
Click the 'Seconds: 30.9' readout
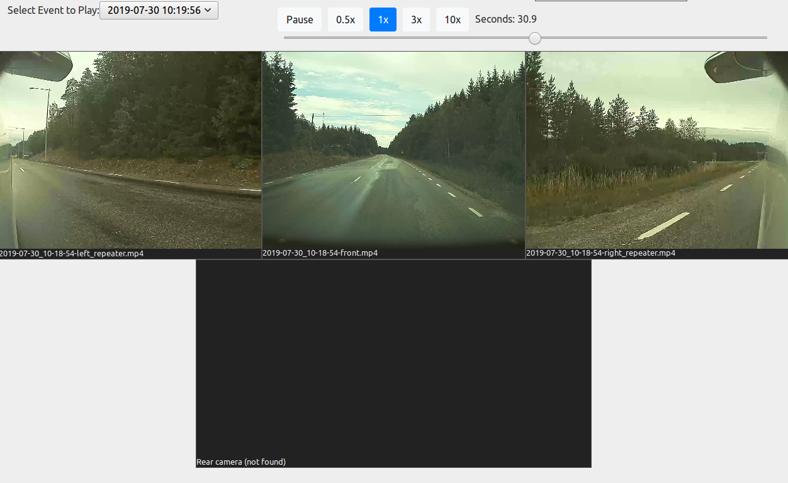(x=506, y=20)
